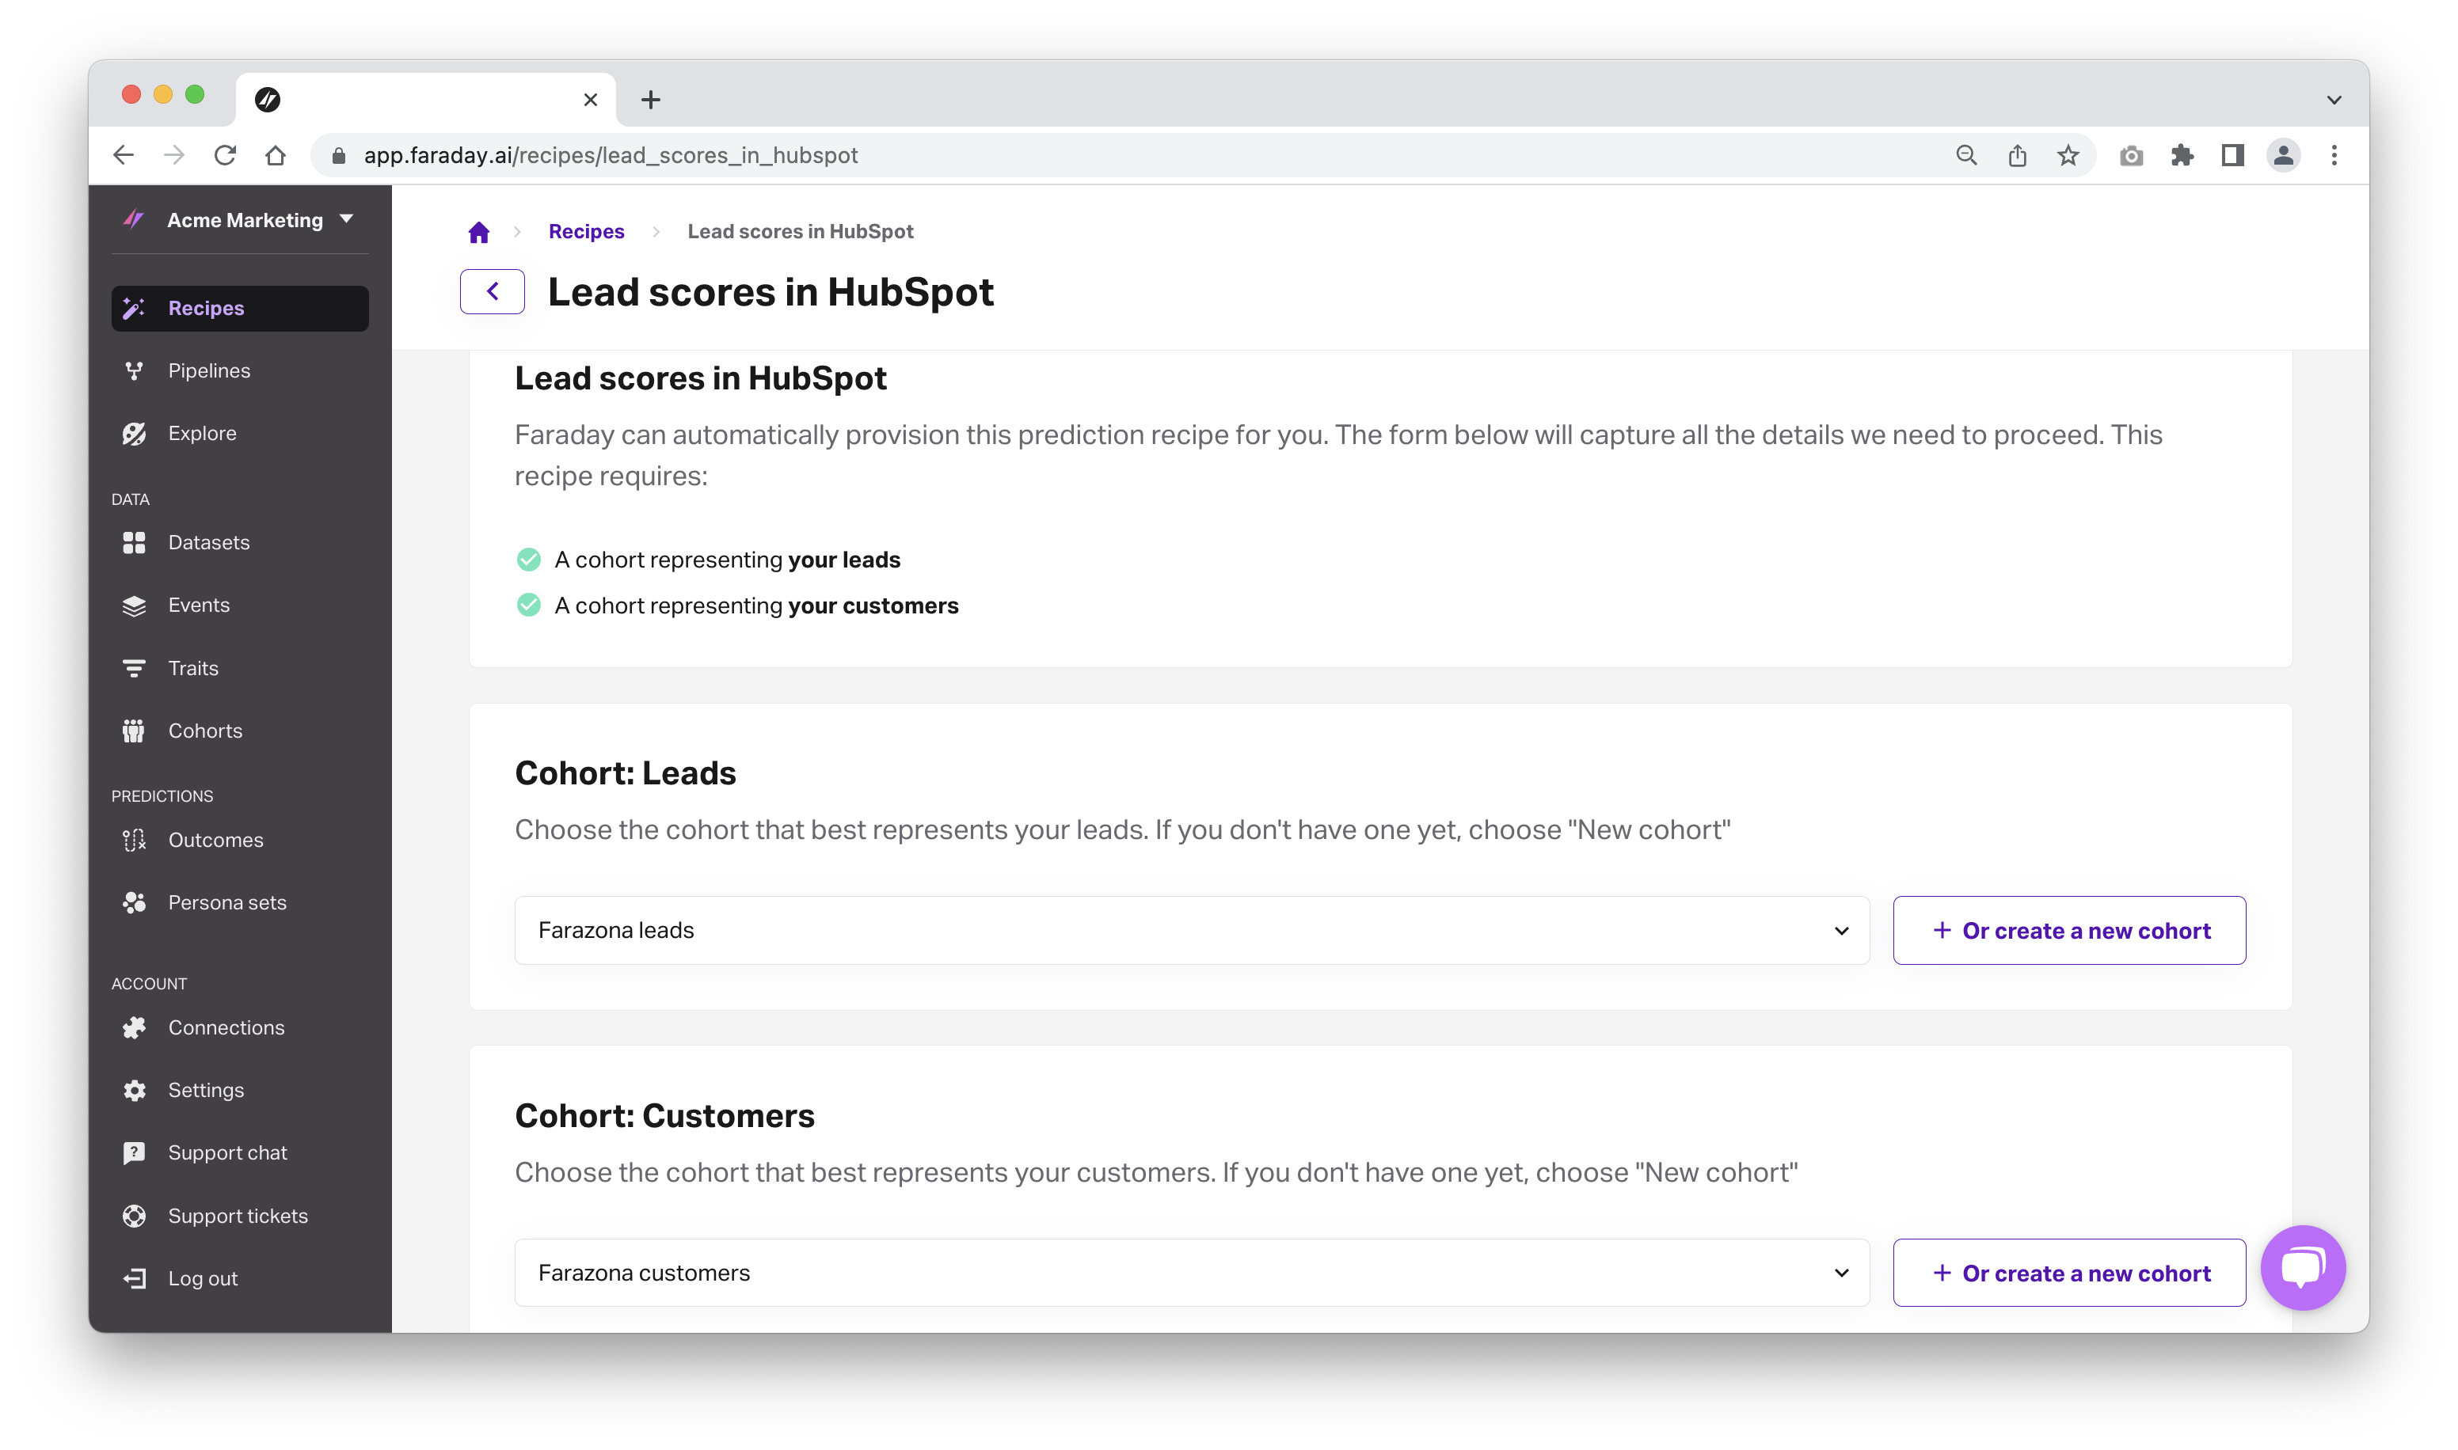Screen dimensions: 2458x1450
Task: Click the Explore icon in sidebar
Action: 136,431
